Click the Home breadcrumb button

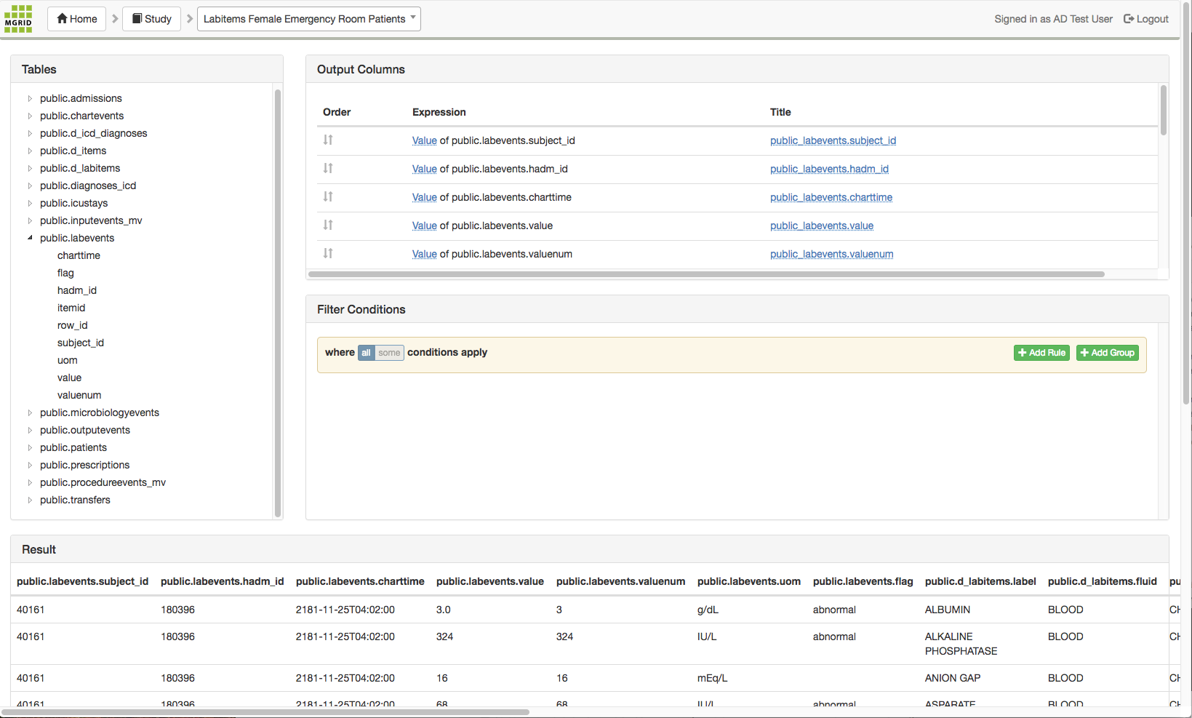[x=77, y=19]
